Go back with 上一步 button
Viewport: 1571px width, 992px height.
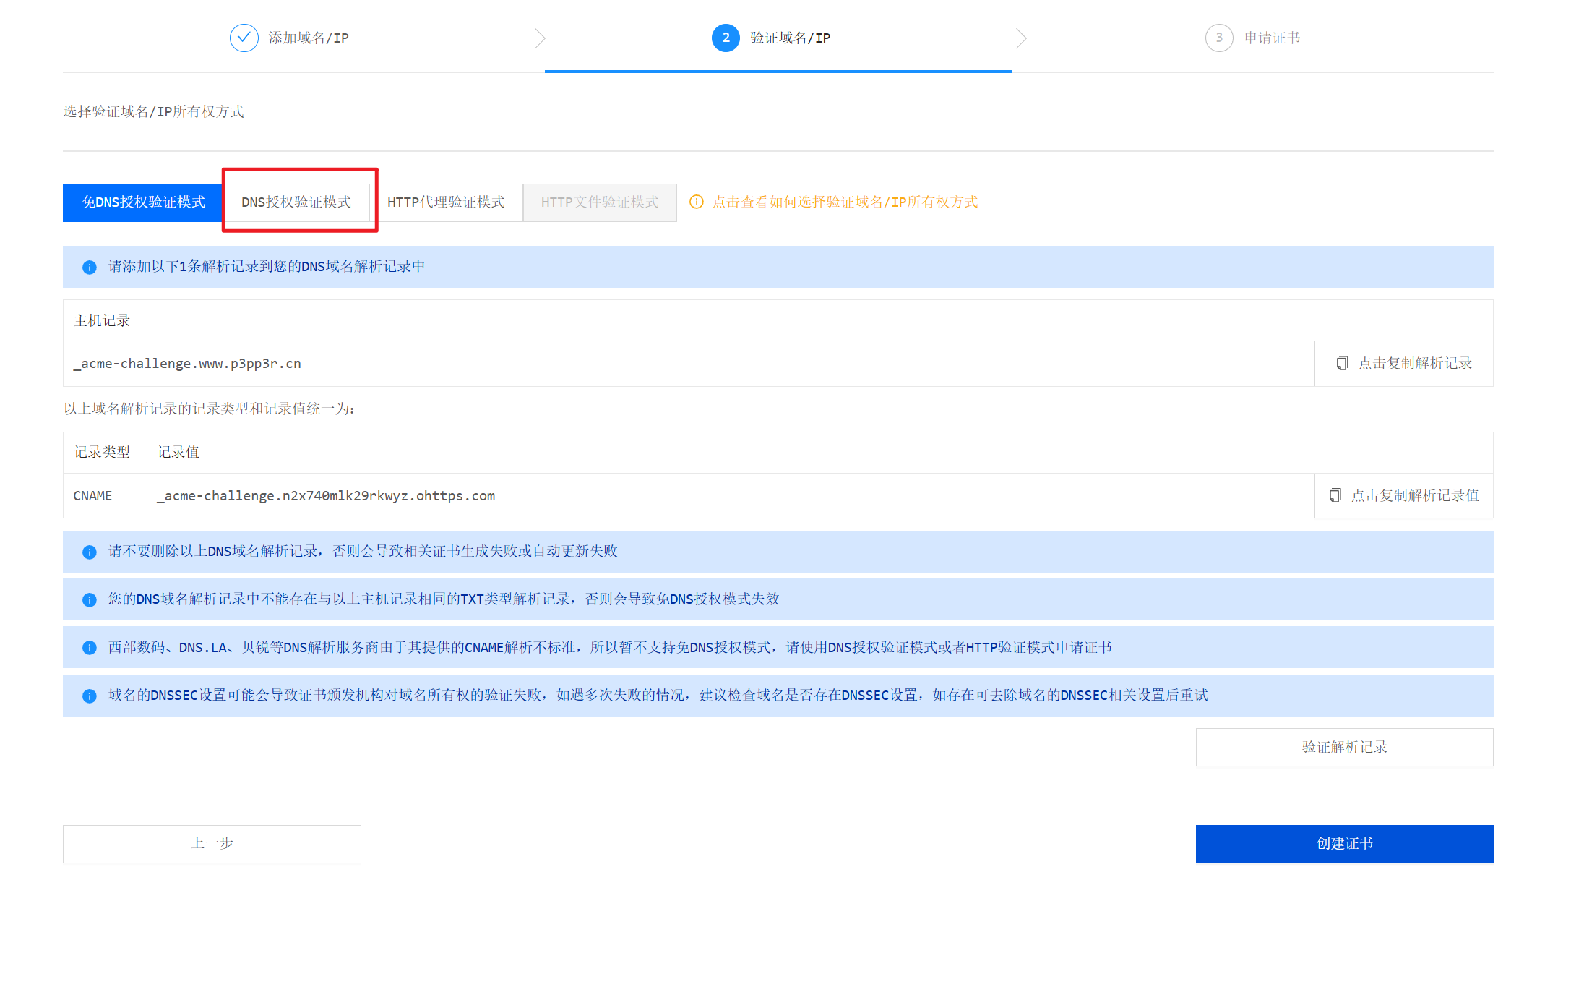pos(212,843)
